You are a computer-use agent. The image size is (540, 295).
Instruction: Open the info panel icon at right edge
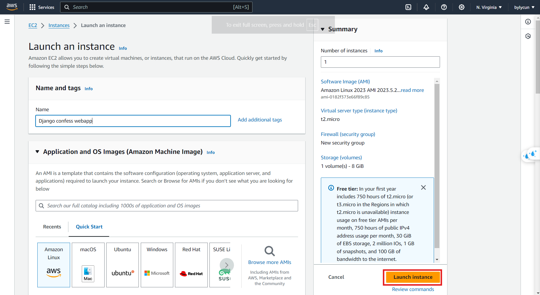(528, 22)
